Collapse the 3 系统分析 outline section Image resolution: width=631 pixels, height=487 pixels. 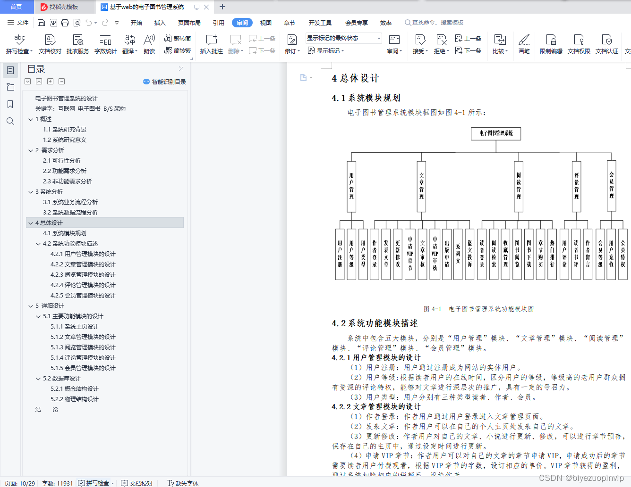tap(31, 192)
